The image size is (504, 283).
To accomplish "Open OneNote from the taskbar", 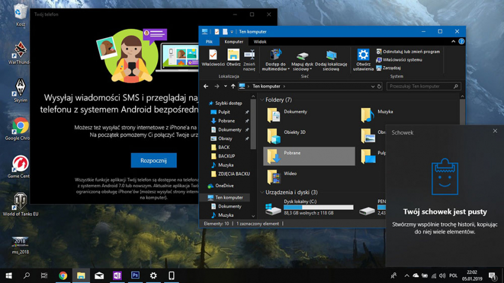I will (117, 275).
